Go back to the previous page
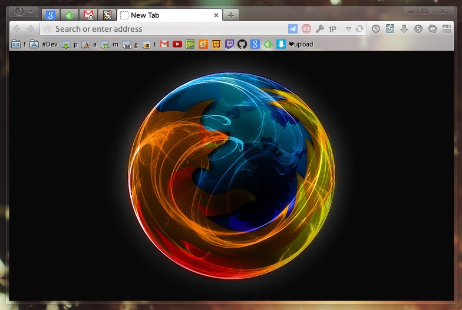This screenshot has height=310, width=462. [x=16, y=29]
